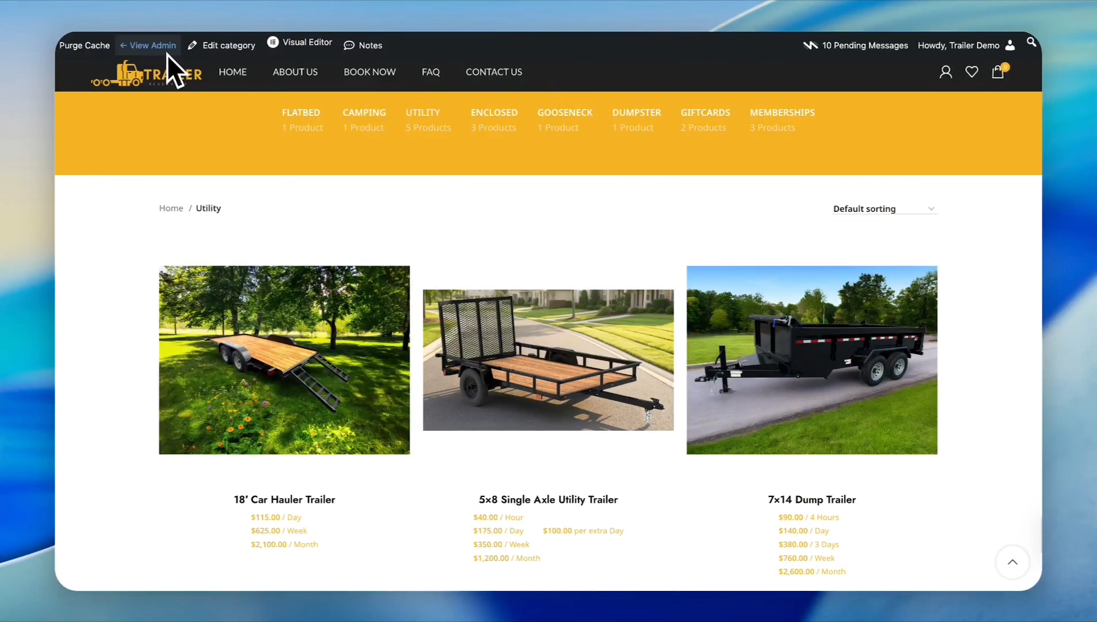1097x622 pixels.
Task: Open the 10 Pending Messages item
Action: 856,45
